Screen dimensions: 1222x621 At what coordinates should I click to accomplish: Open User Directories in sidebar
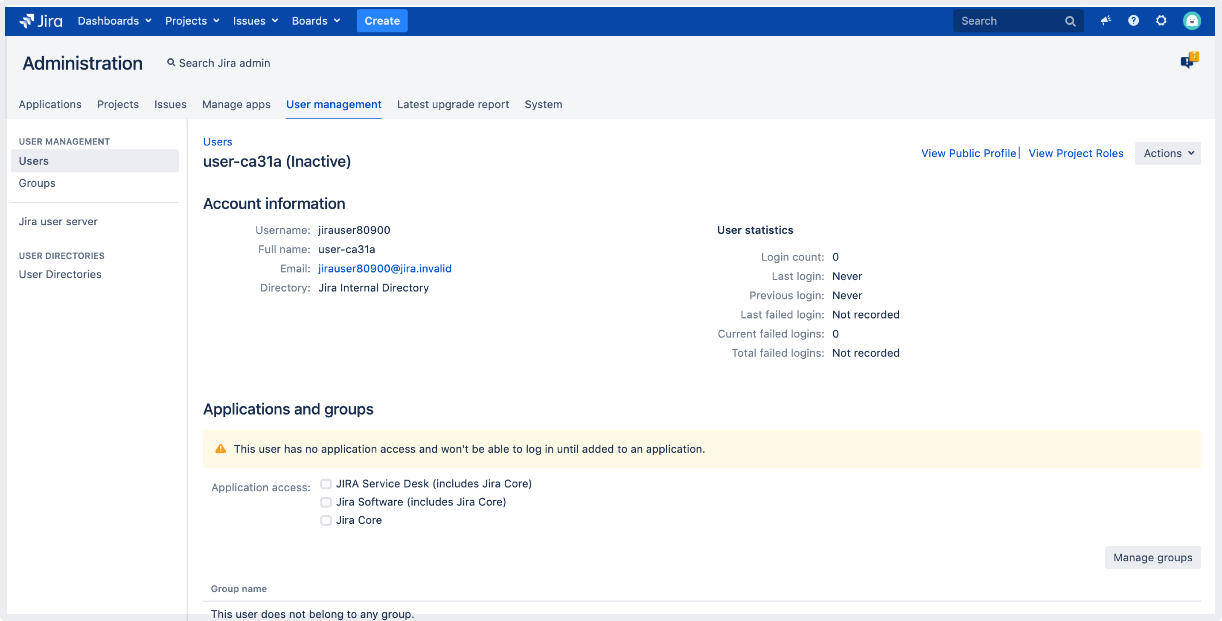pos(60,275)
